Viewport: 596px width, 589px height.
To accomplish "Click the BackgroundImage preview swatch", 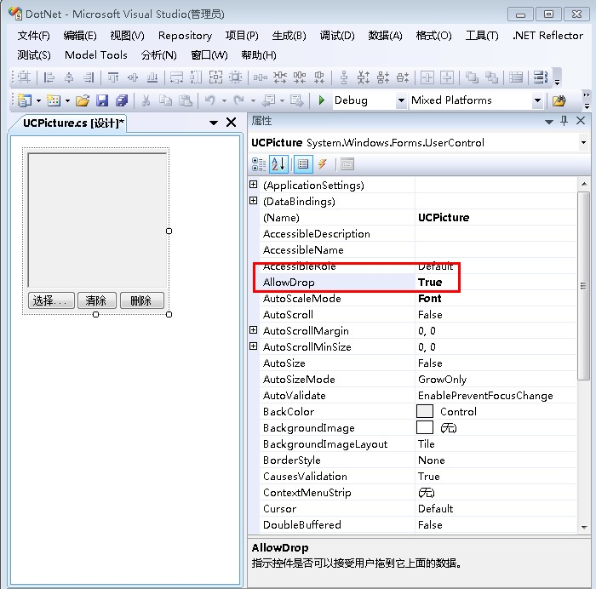I will click(x=425, y=427).
